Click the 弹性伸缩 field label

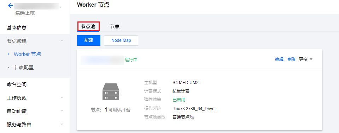click(x=153, y=100)
